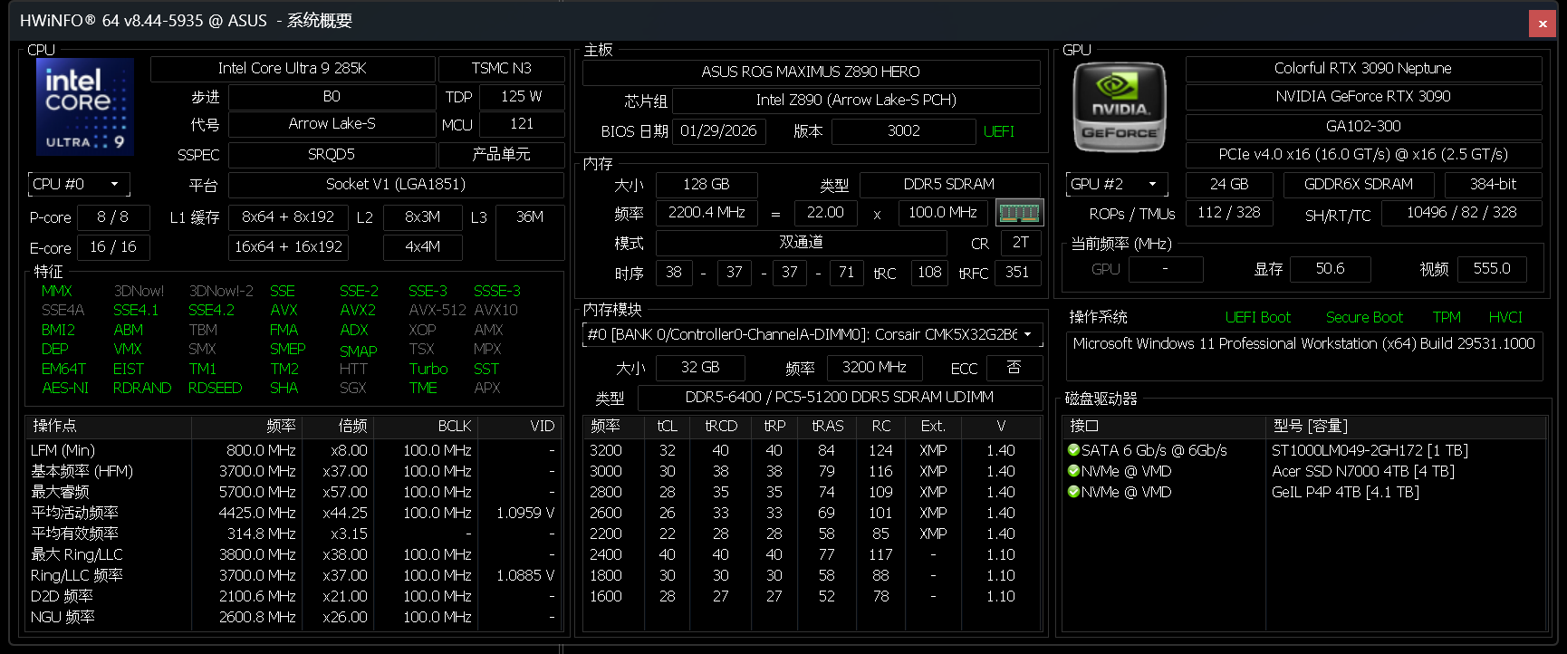Click the module type DDR5-6400 / PC5-51200 field
1567x654 pixels.
click(839, 398)
